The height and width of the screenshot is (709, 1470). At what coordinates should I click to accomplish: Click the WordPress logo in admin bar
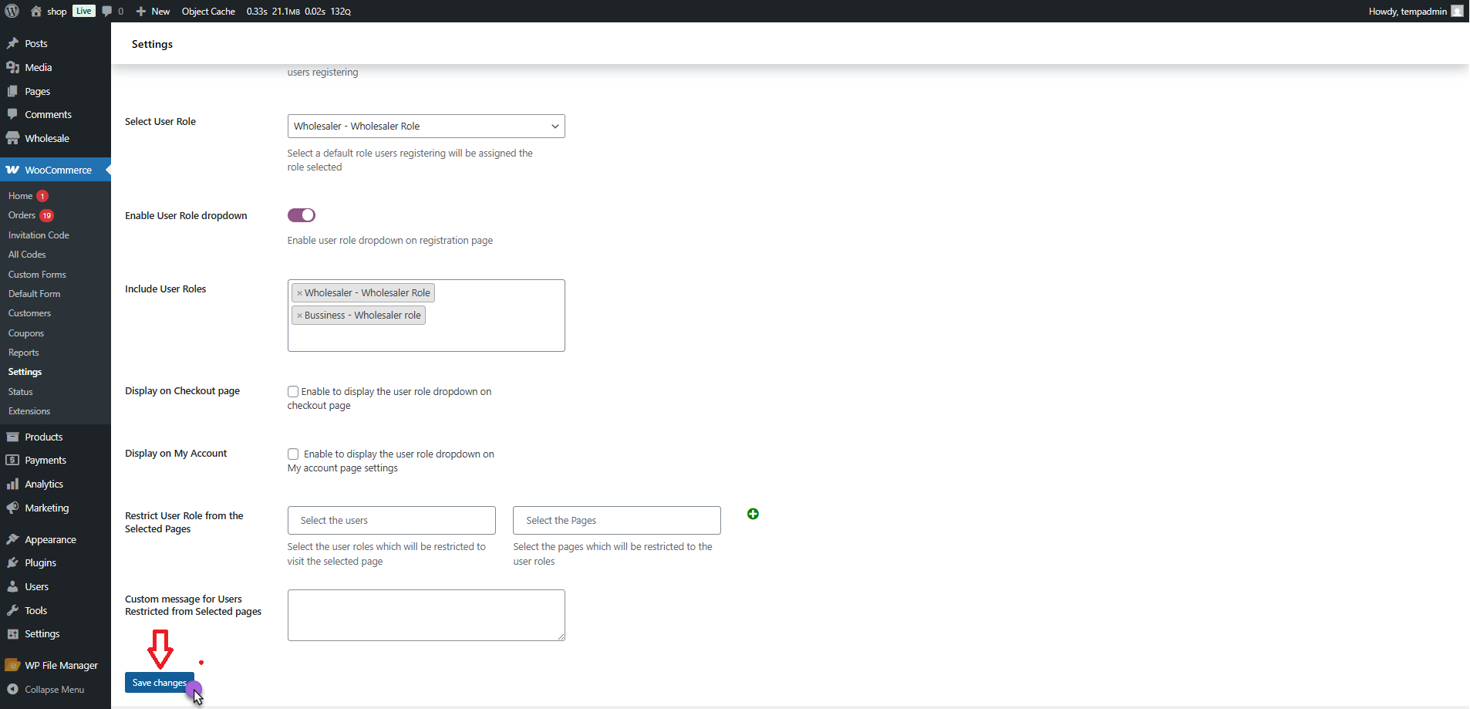(x=11, y=11)
